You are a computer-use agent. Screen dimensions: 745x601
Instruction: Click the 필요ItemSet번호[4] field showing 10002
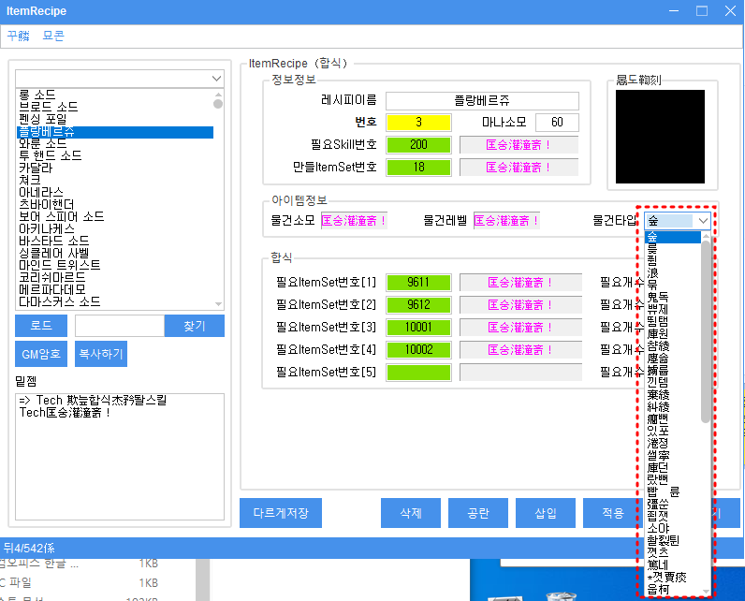418,350
